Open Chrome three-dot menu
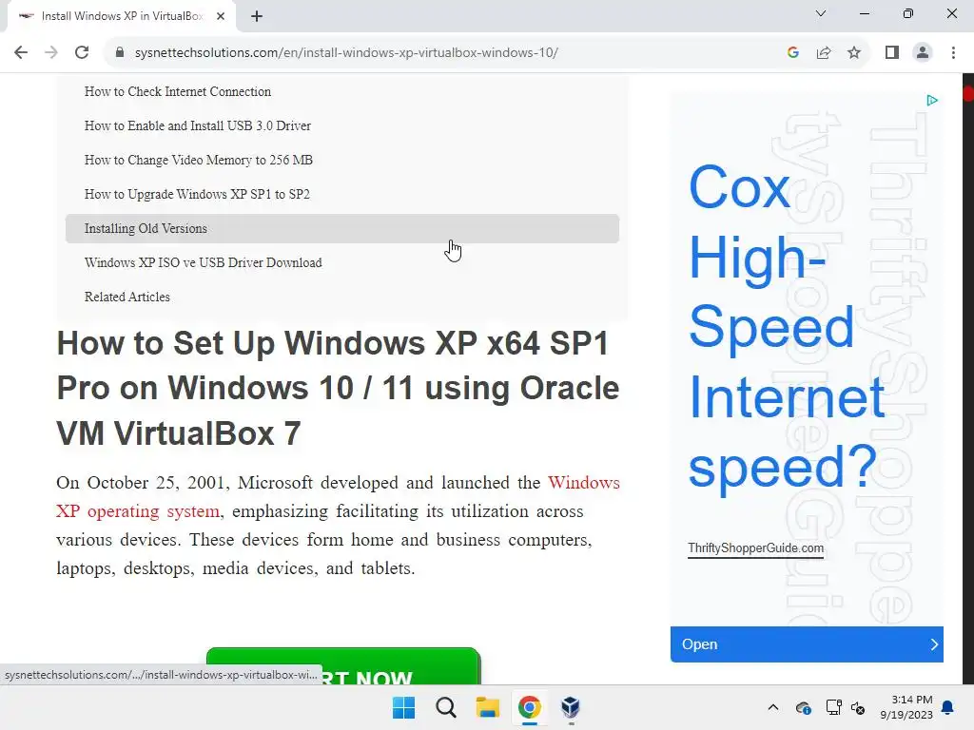This screenshot has height=730, width=974. coord(953,53)
